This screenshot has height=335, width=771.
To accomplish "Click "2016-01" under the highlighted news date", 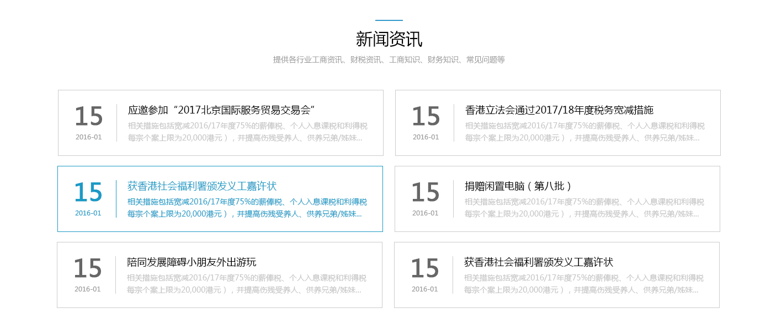I will [x=88, y=212].
